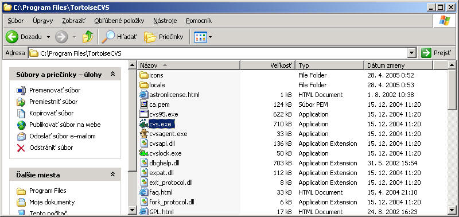The height and width of the screenshot is (217, 459).
Task: Select the fork_protocol.dll file icon
Action: 144,202
